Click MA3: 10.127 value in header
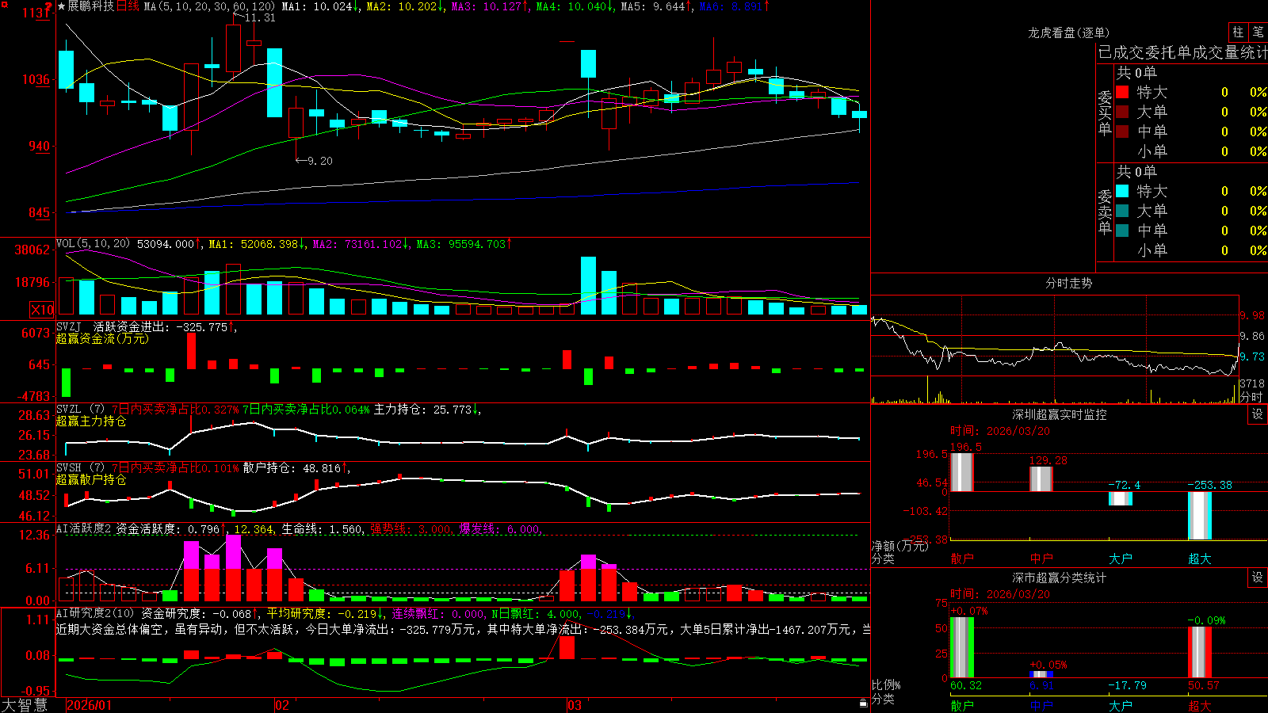The image size is (1268, 713). pyautogui.click(x=489, y=6)
